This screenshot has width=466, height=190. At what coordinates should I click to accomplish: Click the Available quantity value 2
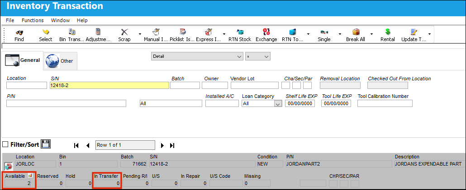coord(18,184)
